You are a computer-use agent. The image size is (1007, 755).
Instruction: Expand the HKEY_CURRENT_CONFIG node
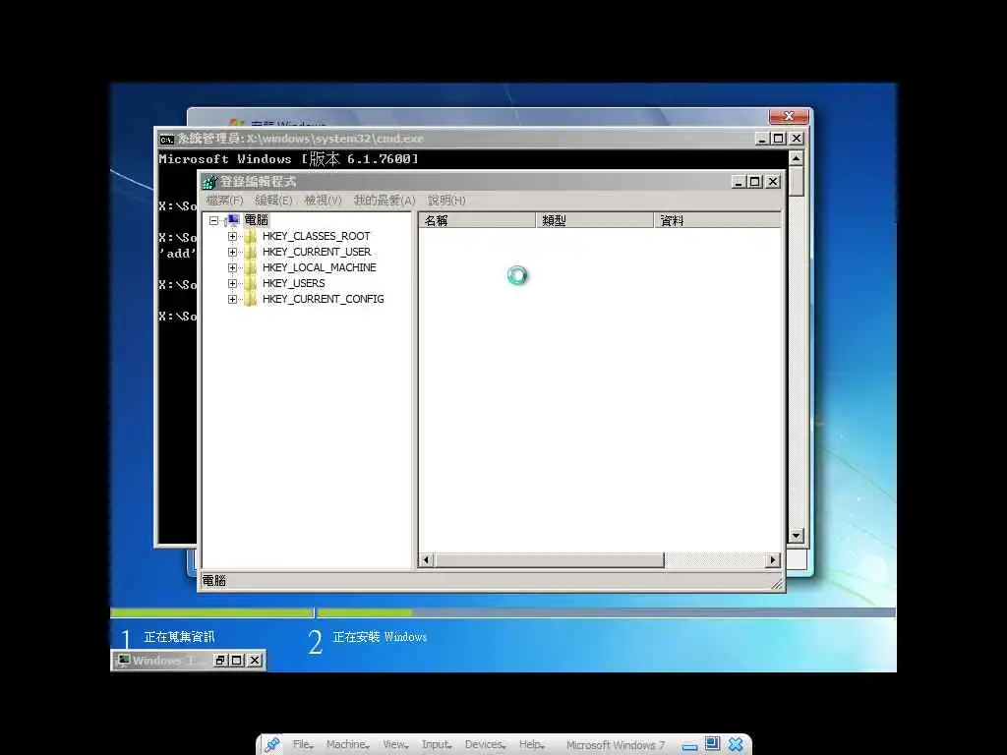[232, 299]
